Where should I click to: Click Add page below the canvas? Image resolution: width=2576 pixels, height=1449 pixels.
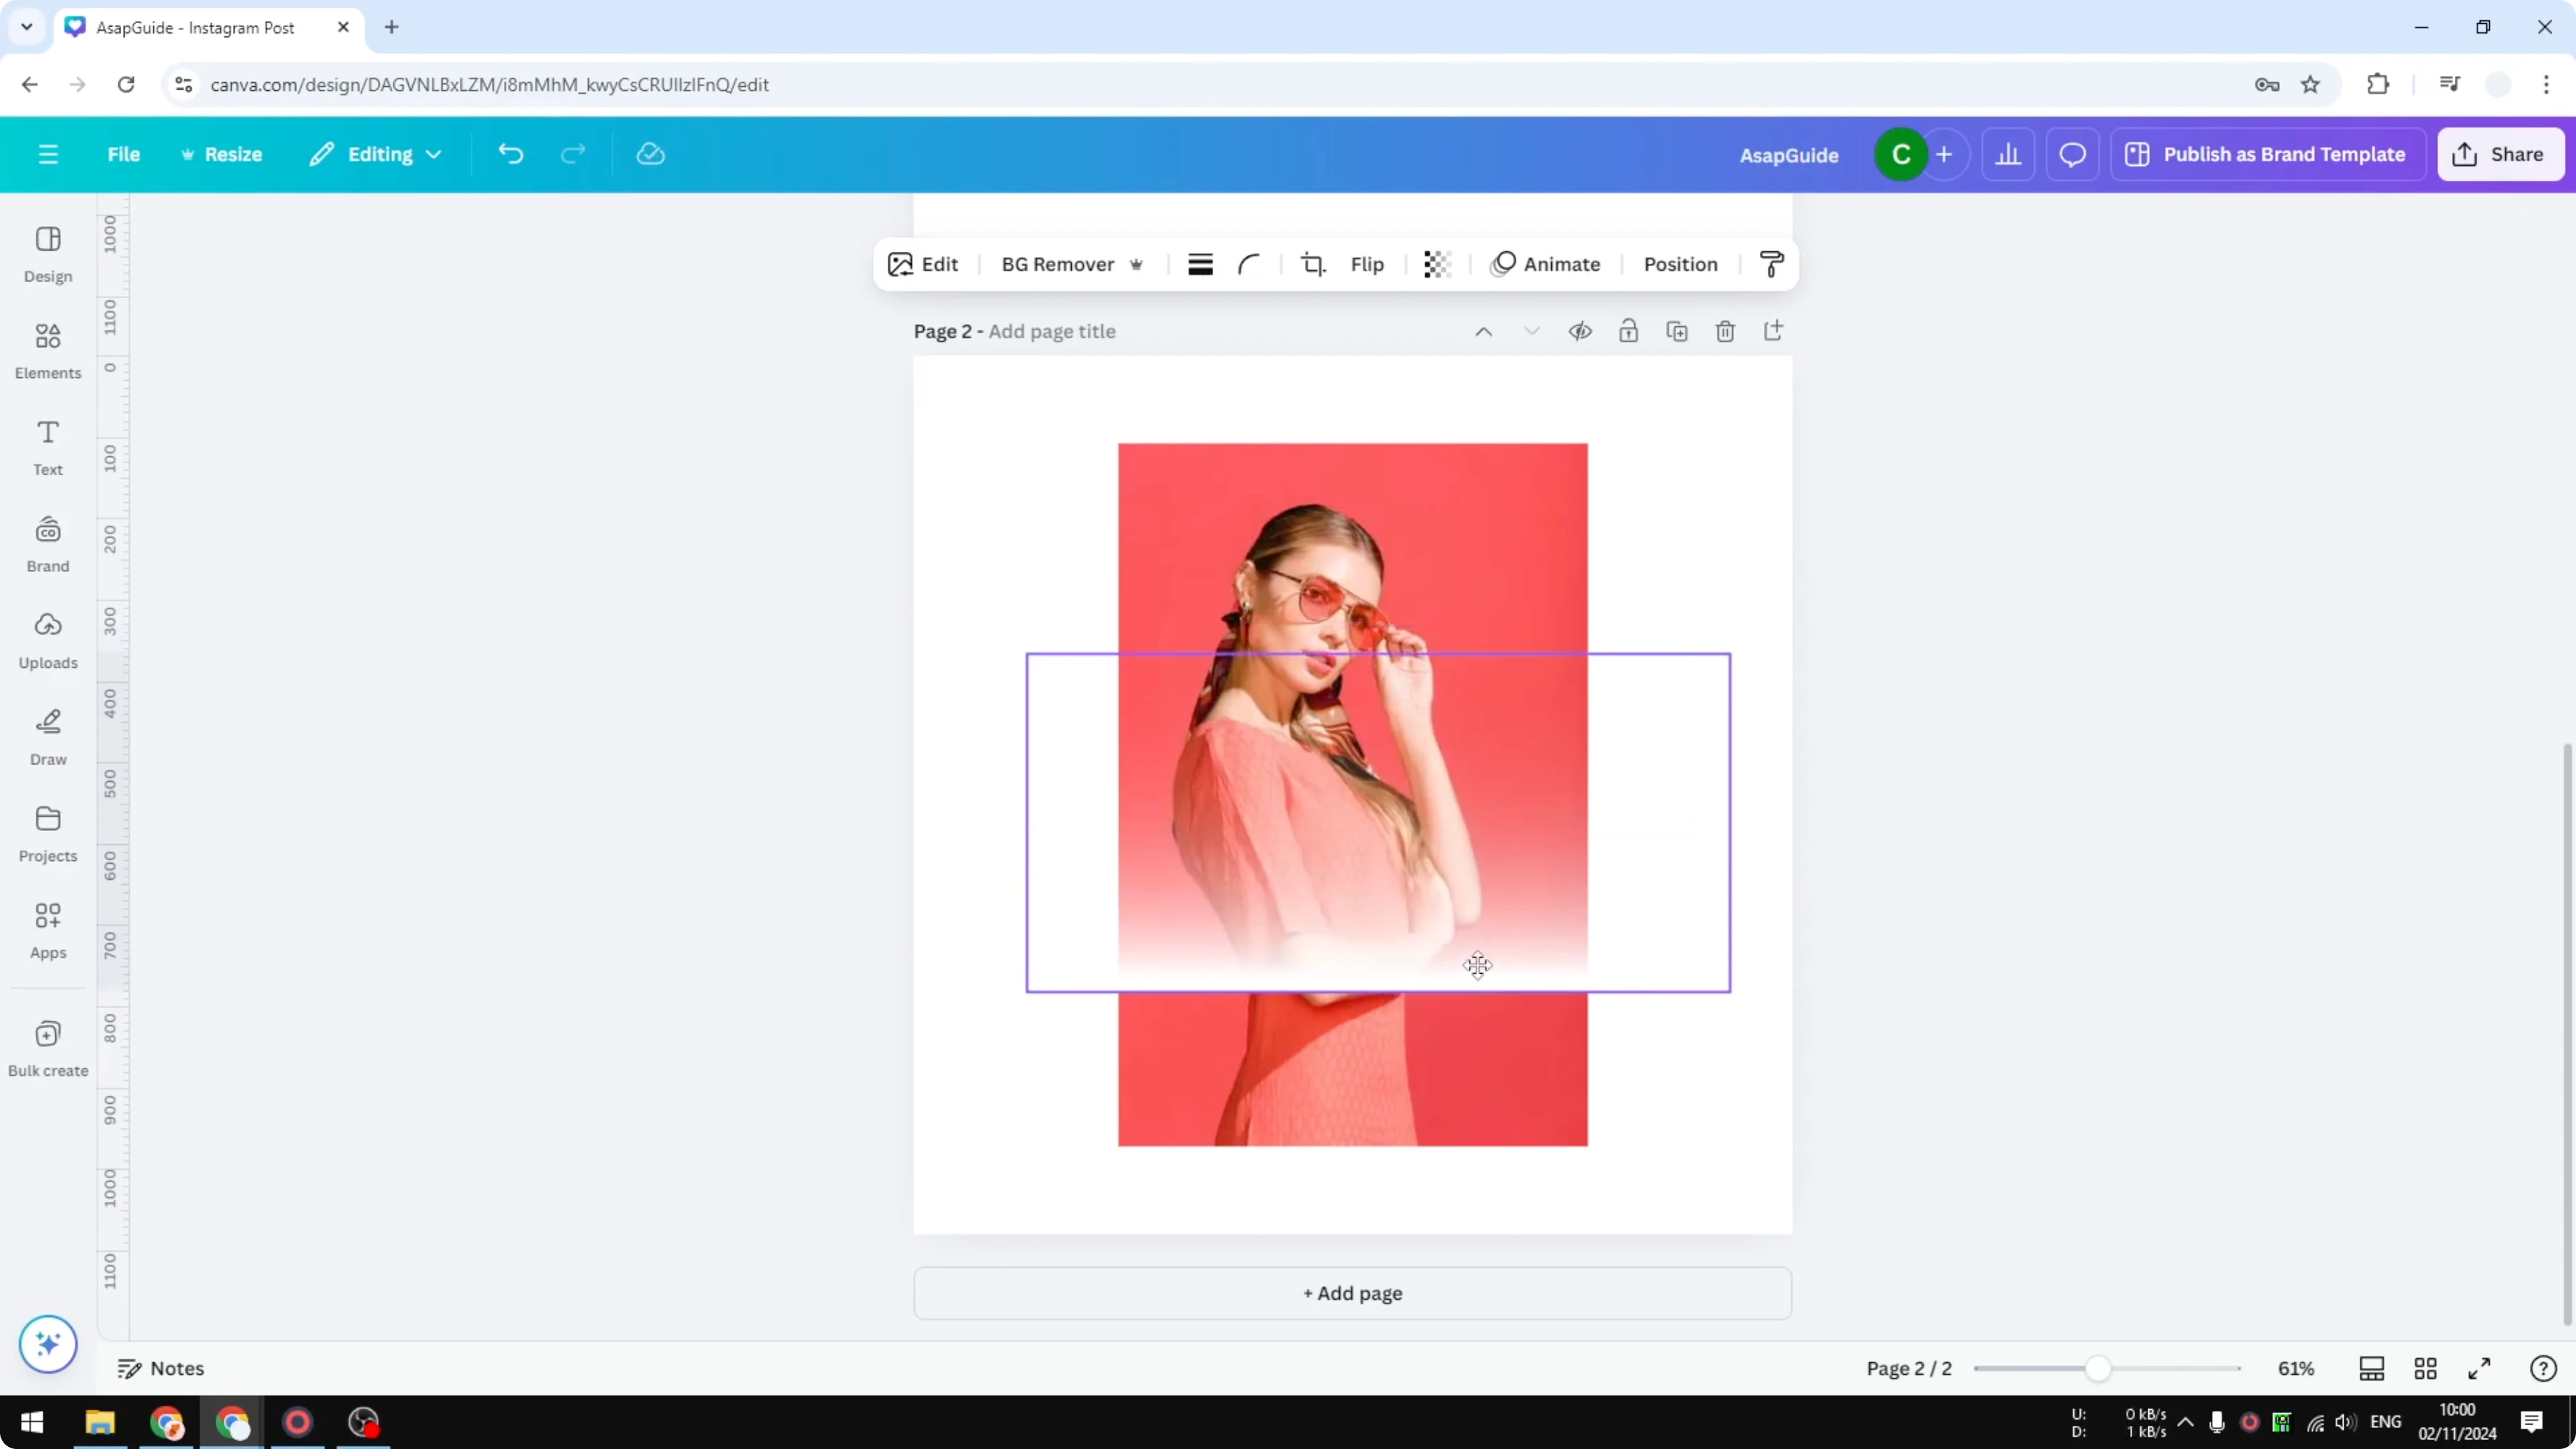pyautogui.click(x=1352, y=1293)
